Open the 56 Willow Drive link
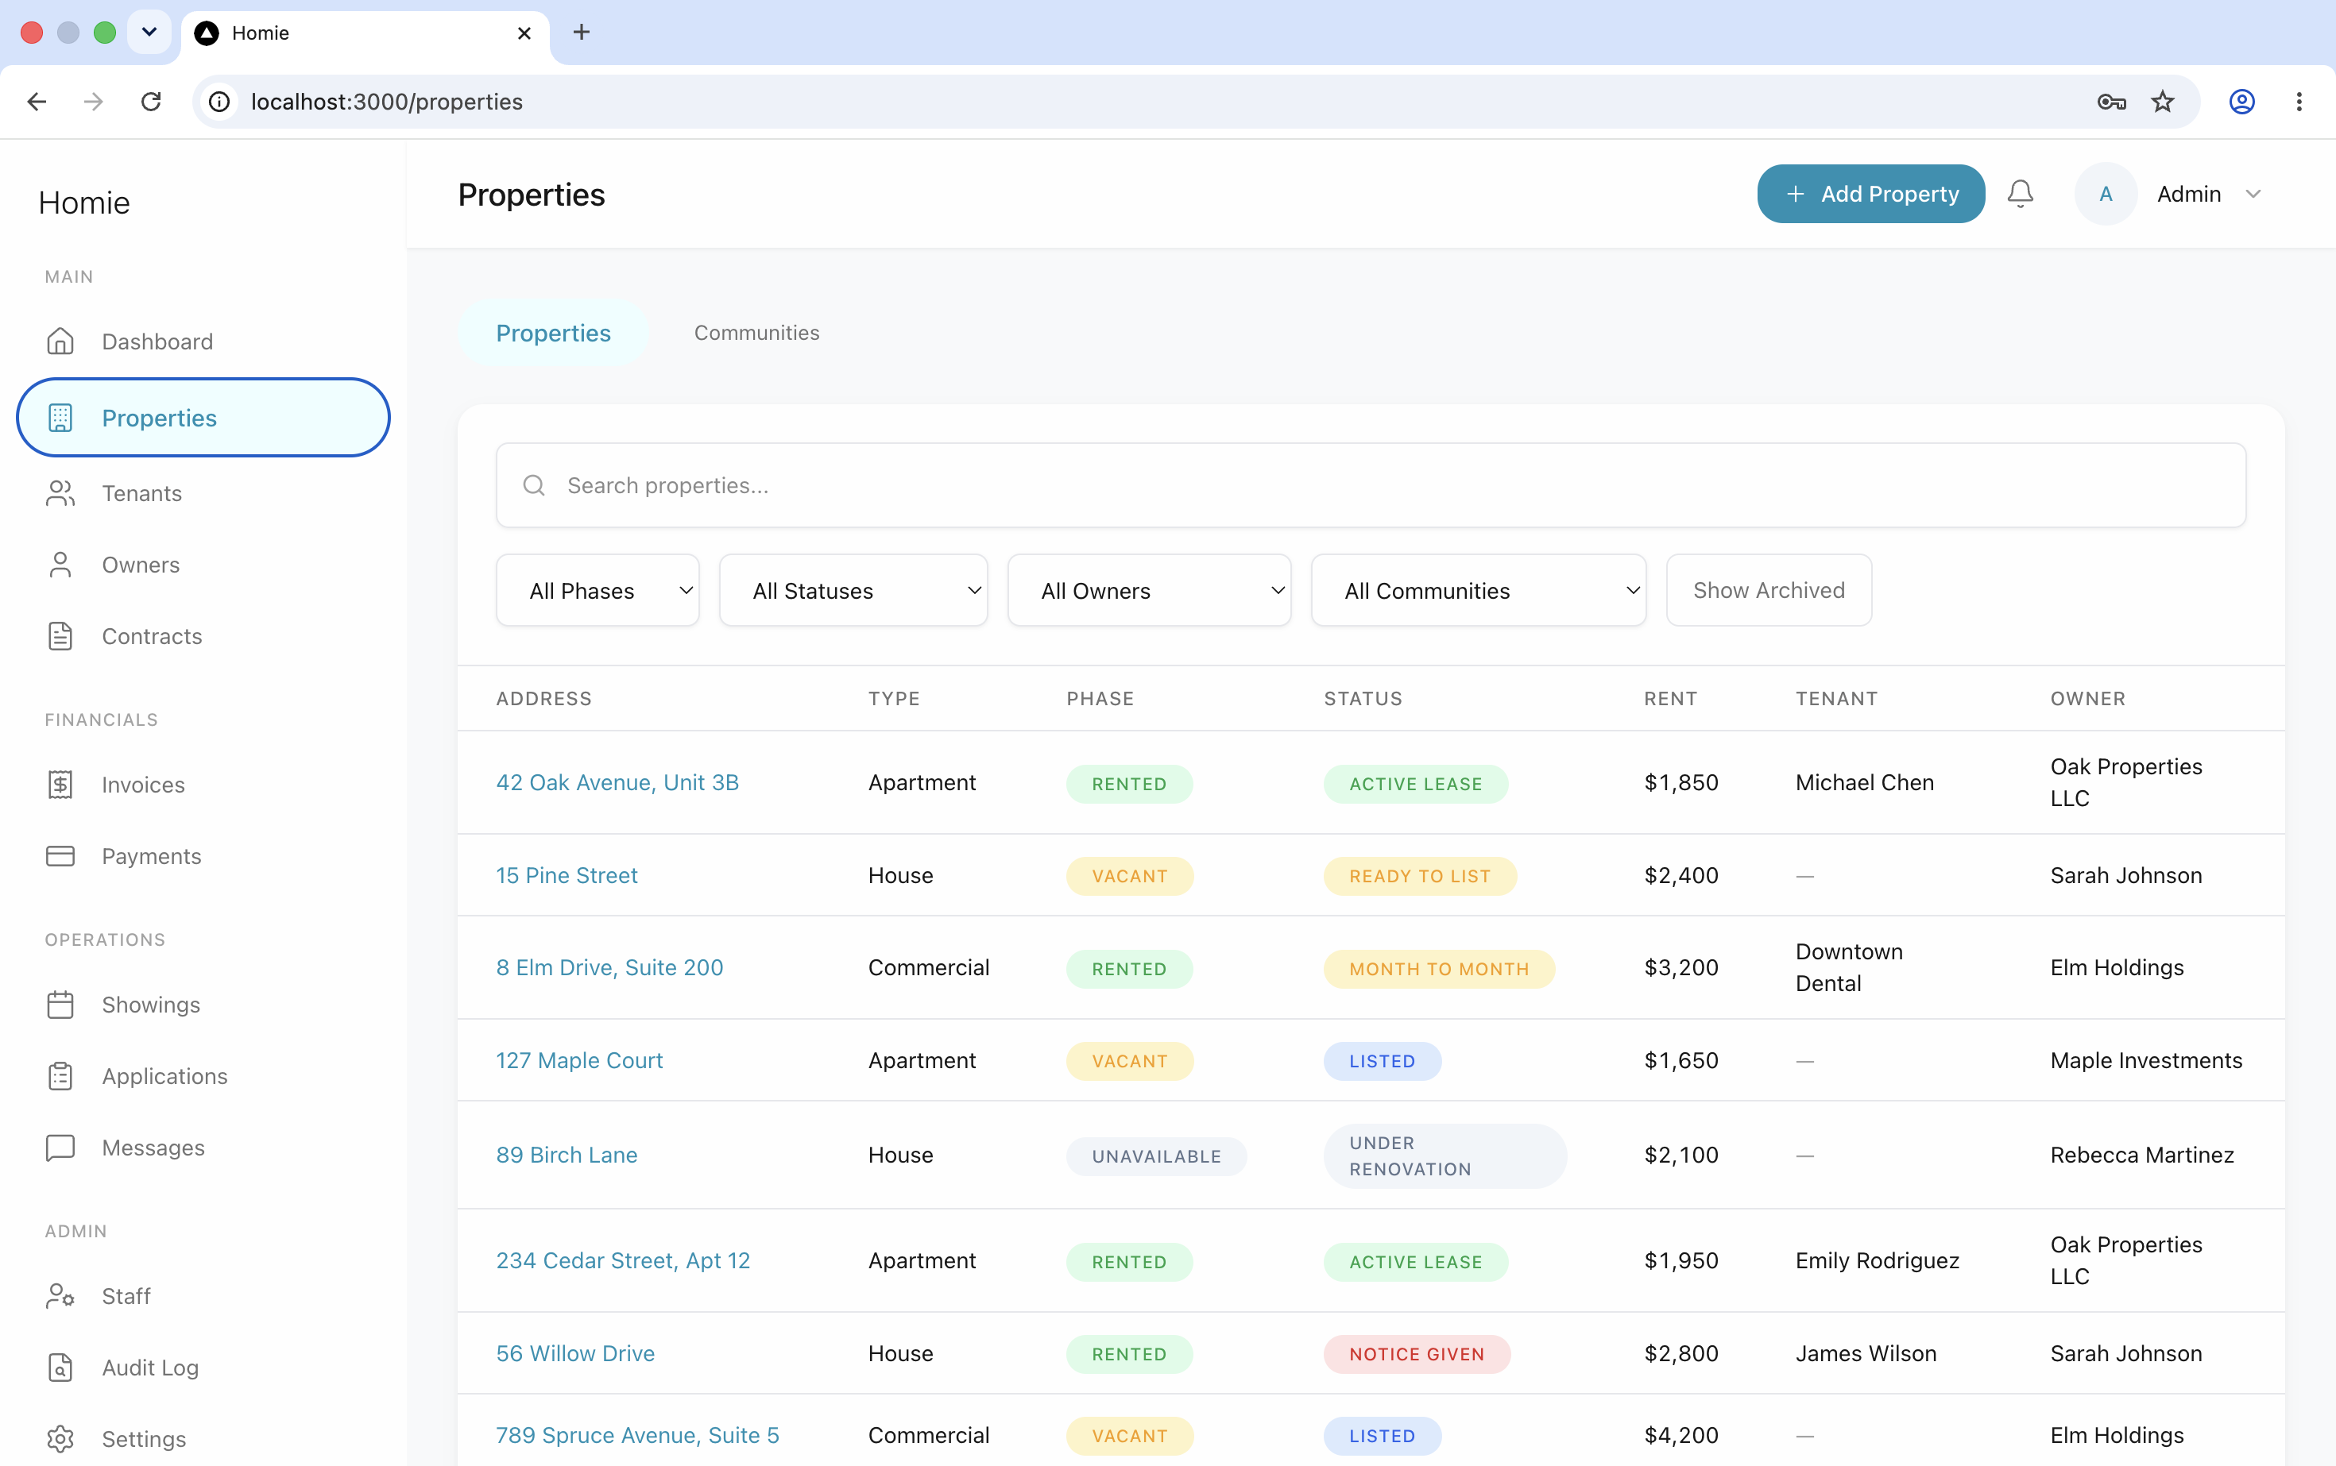 coord(575,1353)
